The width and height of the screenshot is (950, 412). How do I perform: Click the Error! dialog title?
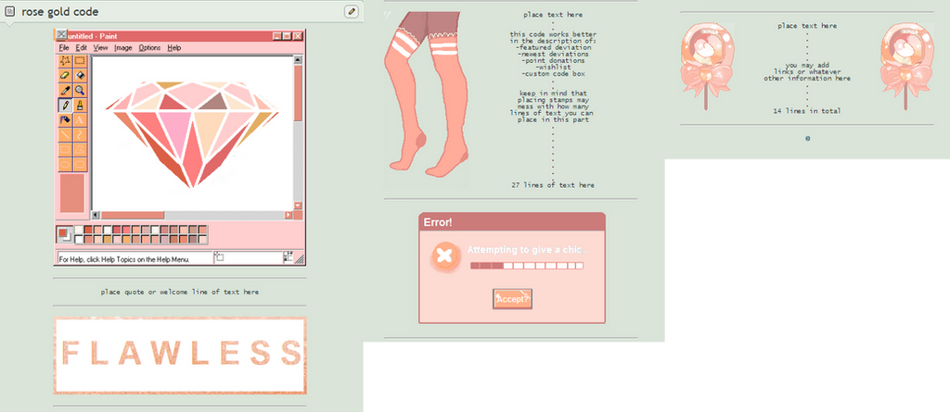[x=438, y=222]
